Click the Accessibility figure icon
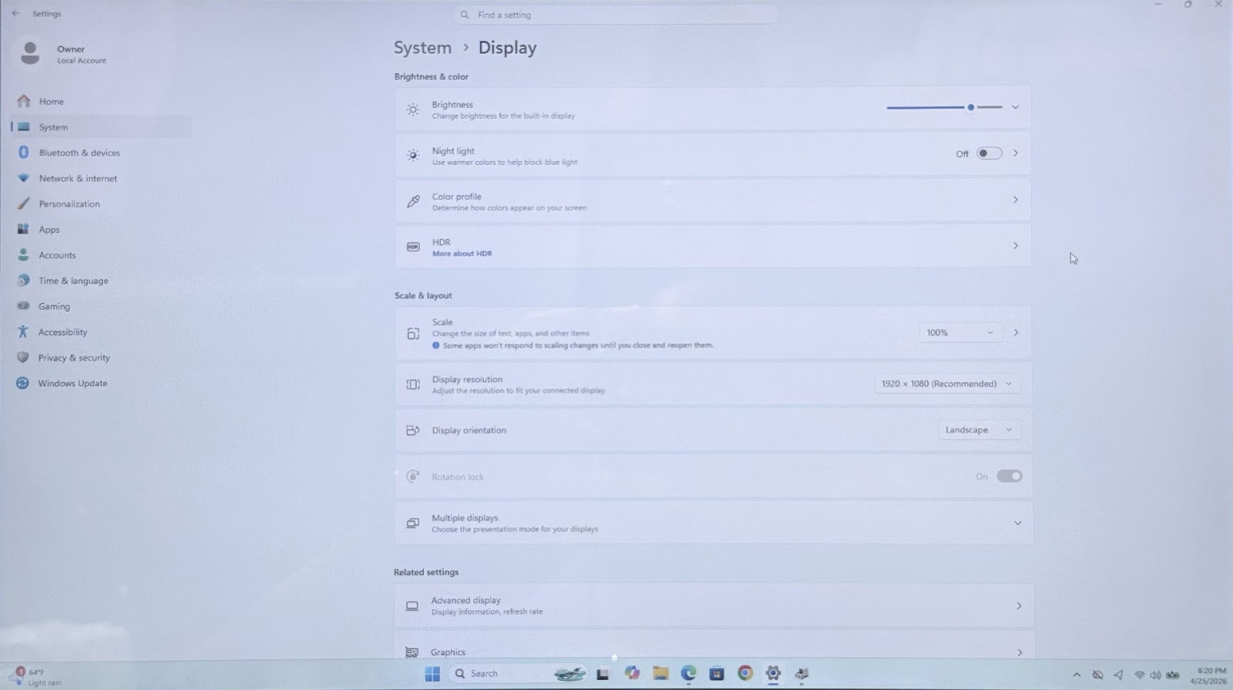The image size is (1233, 690). point(23,332)
